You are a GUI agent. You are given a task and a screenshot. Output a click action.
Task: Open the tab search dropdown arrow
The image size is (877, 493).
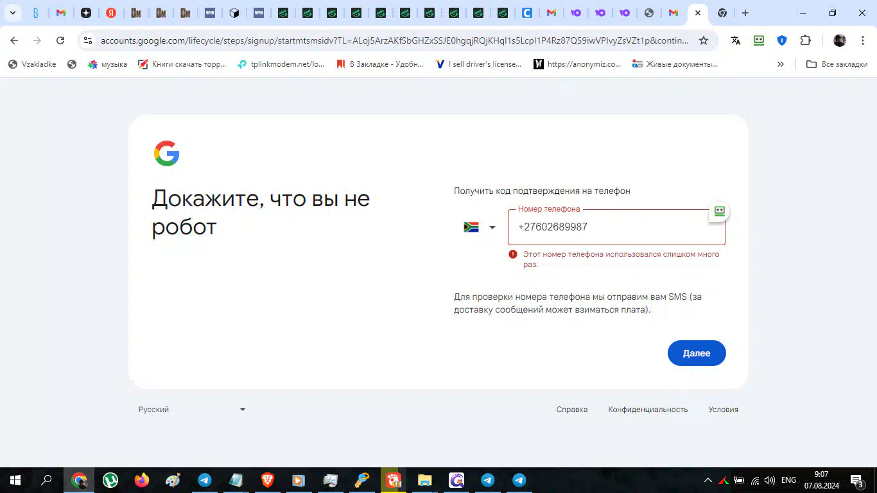pos(12,13)
